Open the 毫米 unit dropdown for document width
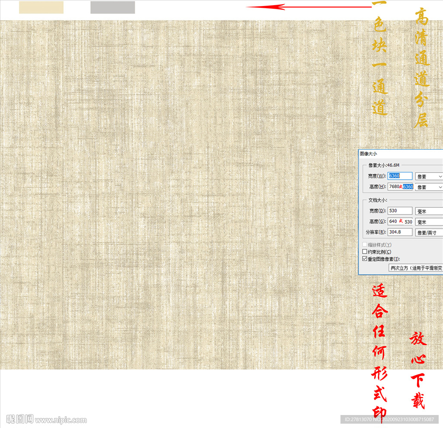The height and width of the screenshot is (428, 443). (429, 211)
